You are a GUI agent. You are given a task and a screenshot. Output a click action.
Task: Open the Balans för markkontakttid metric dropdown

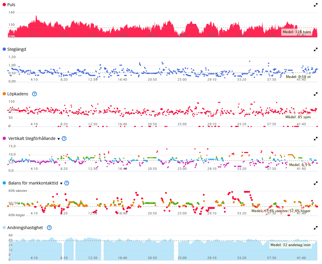(61, 183)
